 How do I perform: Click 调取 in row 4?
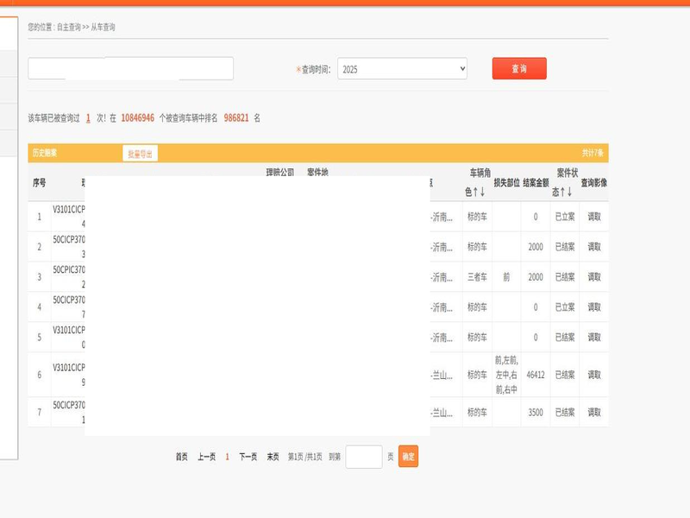594,307
